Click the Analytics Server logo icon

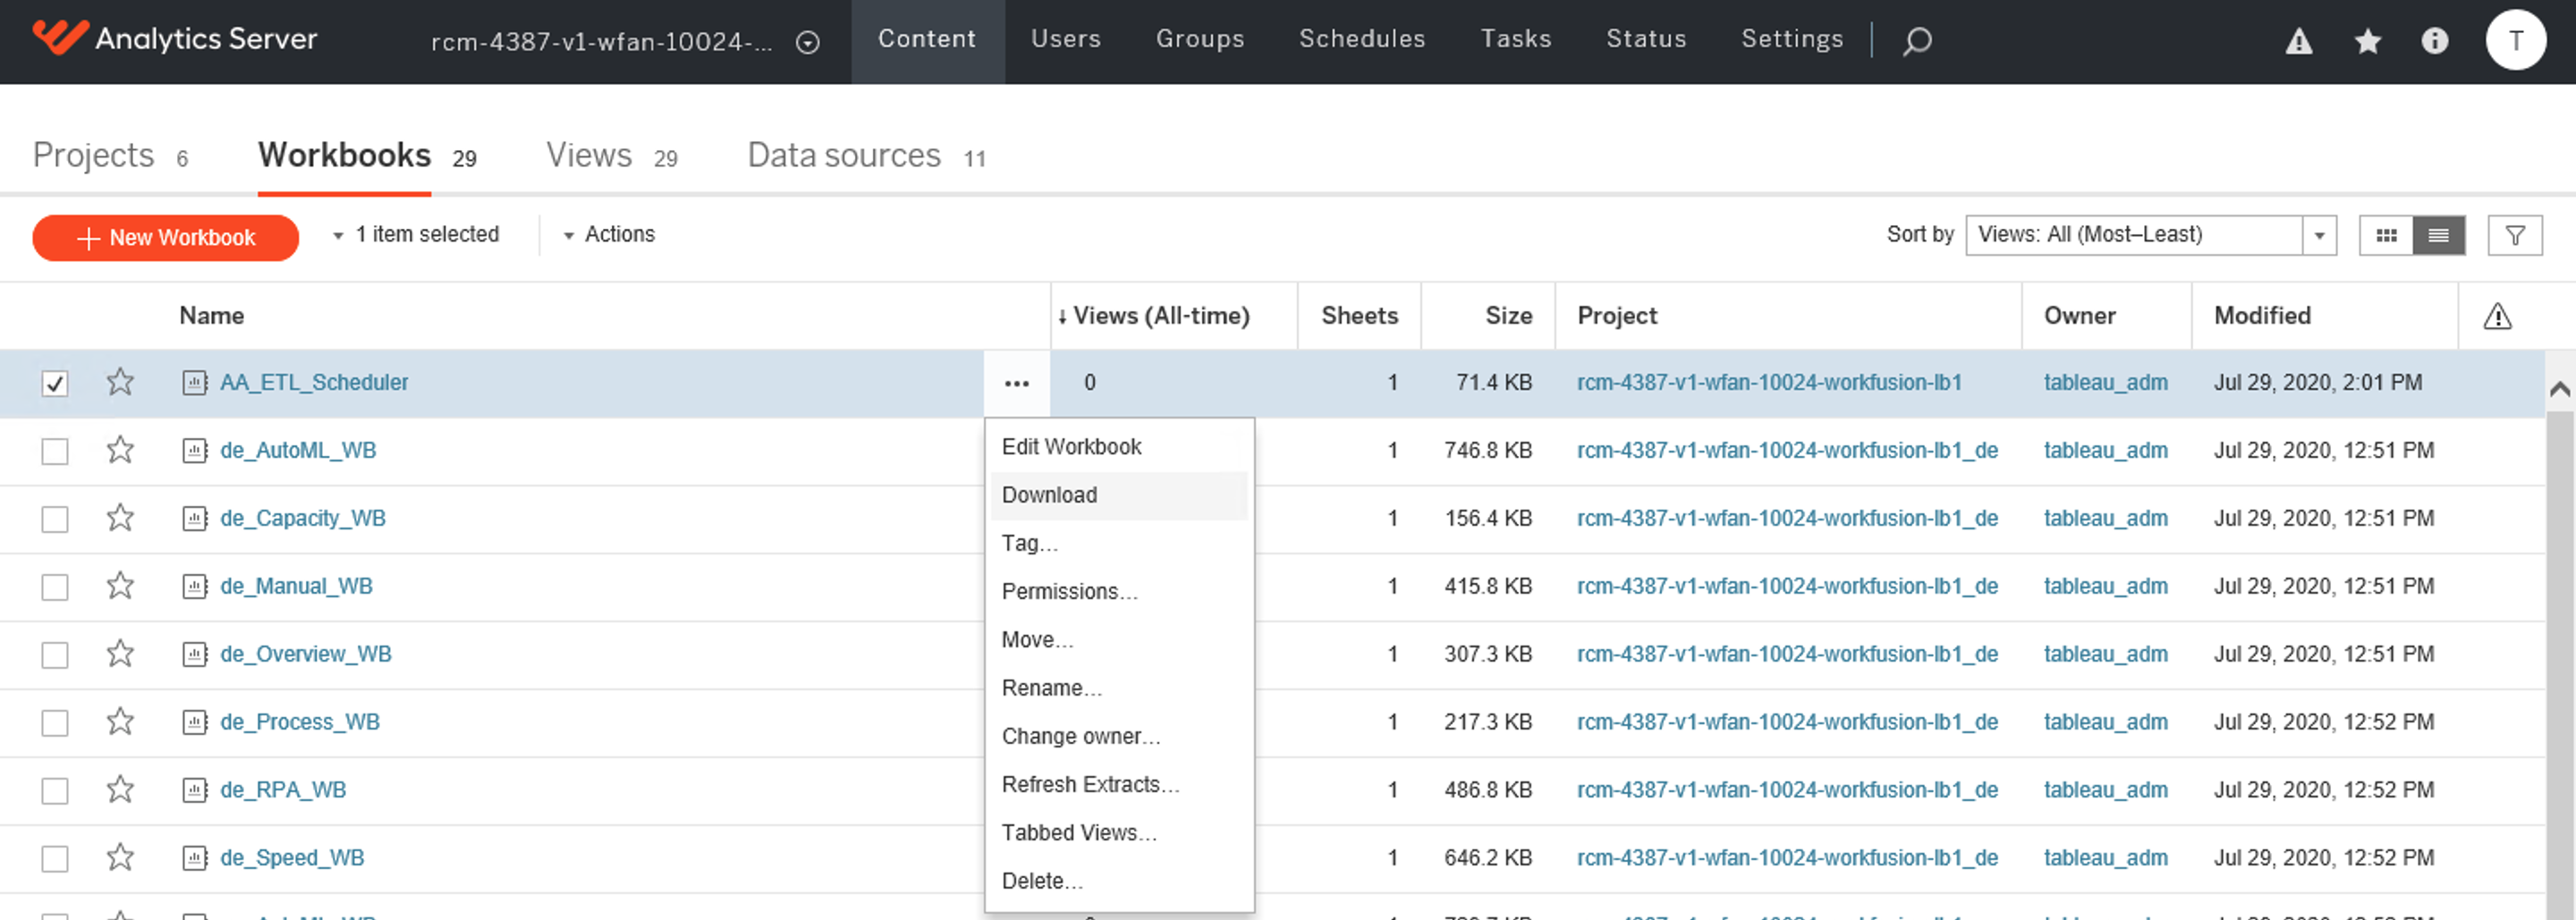pos(60,37)
